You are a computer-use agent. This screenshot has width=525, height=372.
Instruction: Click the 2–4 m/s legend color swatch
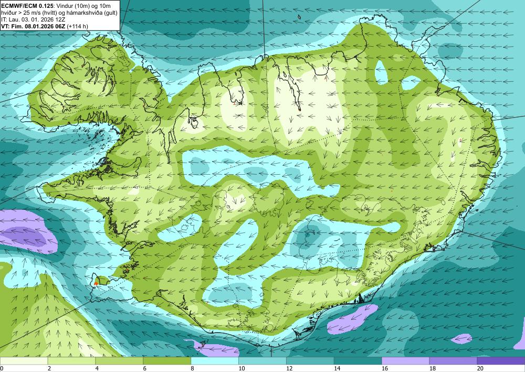pyautogui.click(x=71, y=361)
